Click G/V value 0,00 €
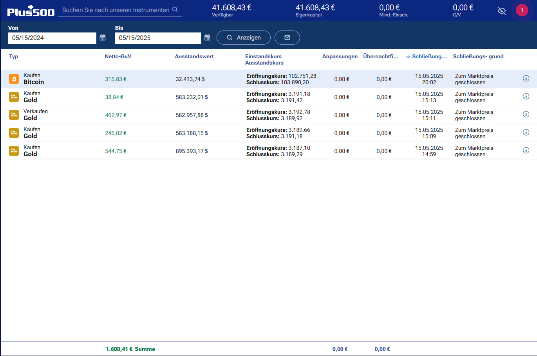The image size is (537, 356). click(463, 7)
